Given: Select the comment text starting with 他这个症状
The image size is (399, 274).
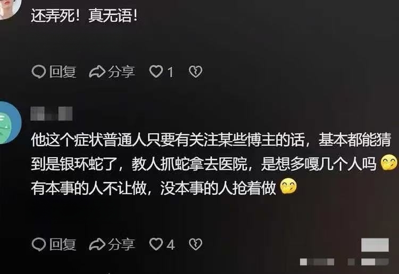Looking at the screenshot, I should pos(214,164).
